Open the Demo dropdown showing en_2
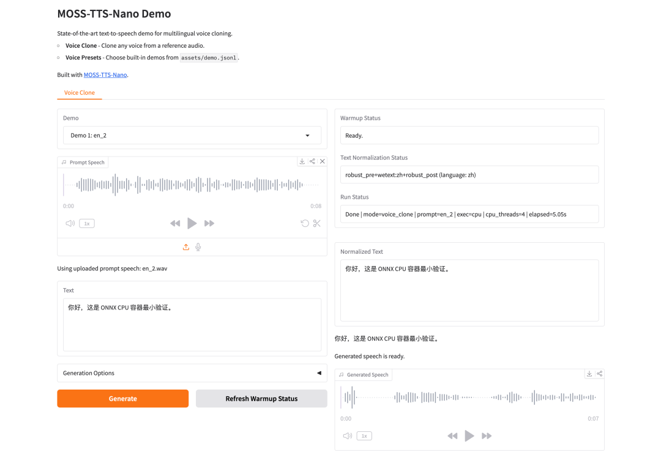Viewport: 661px width, 455px height. (x=192, y=135)
